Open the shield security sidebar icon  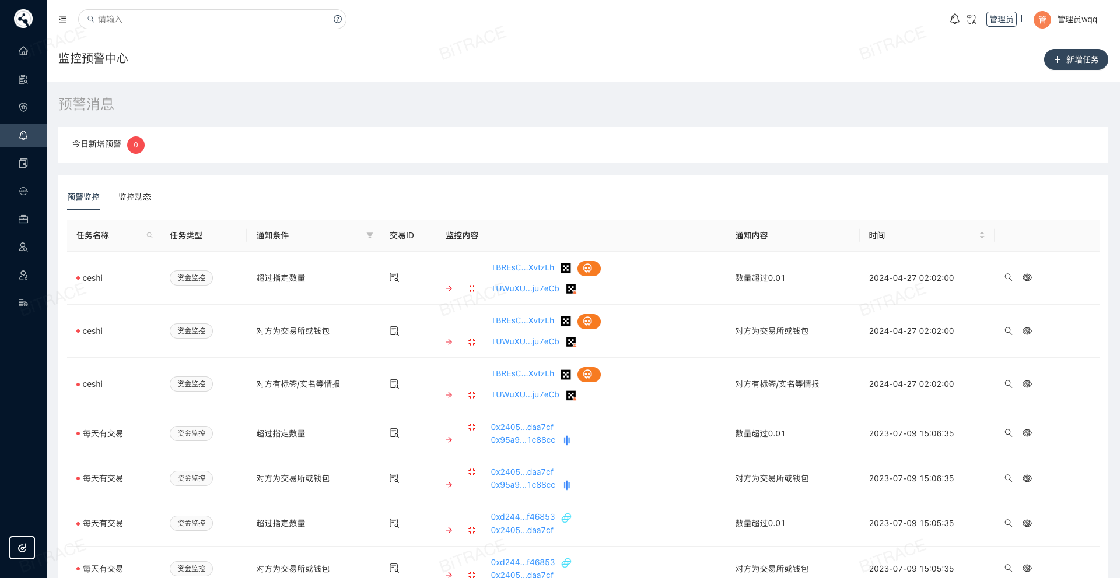click(x=23, y=107)
